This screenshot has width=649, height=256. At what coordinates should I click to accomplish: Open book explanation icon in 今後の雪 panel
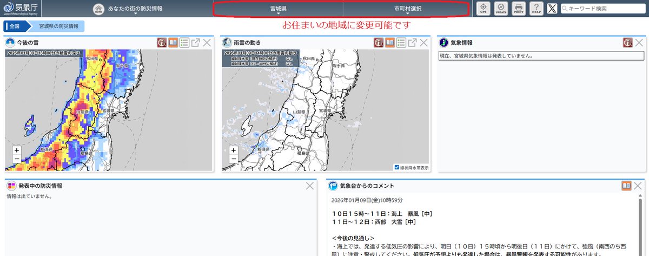[173, 42]
